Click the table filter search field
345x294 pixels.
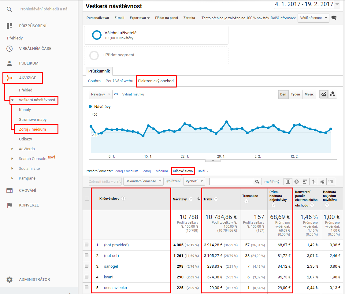coord(231,181)
